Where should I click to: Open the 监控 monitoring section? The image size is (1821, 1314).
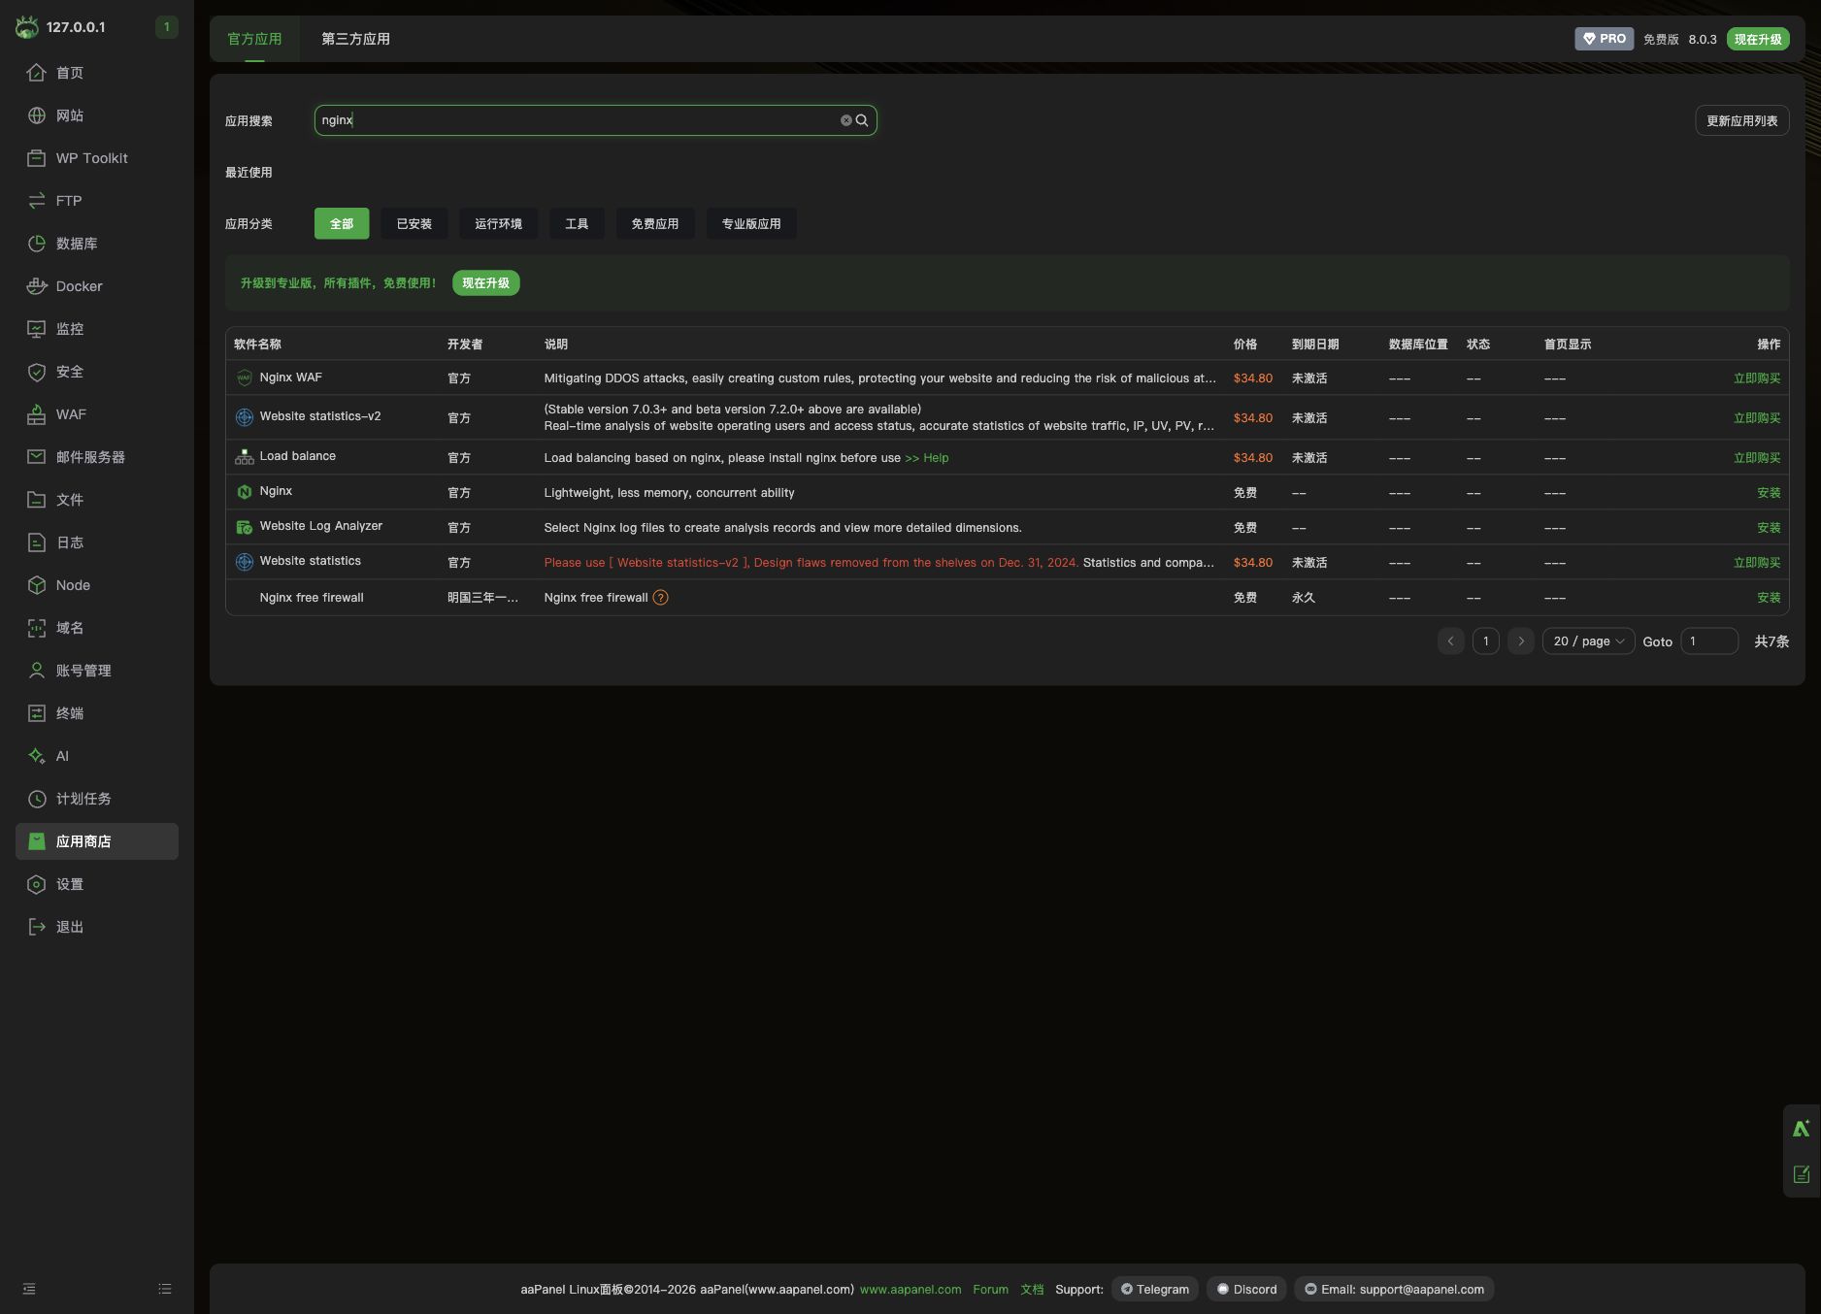point(96,329)
